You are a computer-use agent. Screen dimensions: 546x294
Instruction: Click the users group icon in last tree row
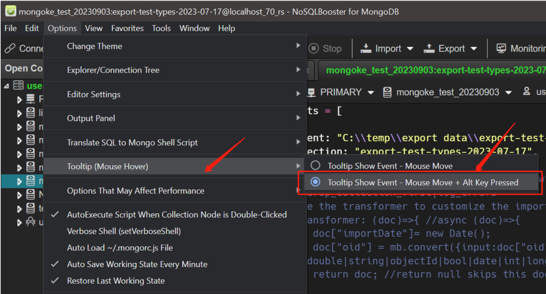click(x=31, y=222)
